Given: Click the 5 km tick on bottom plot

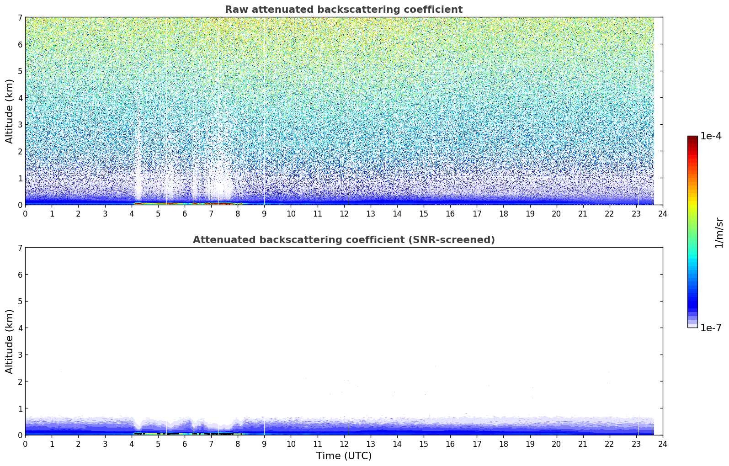Looking at the screenshot, I should point(20,302).
